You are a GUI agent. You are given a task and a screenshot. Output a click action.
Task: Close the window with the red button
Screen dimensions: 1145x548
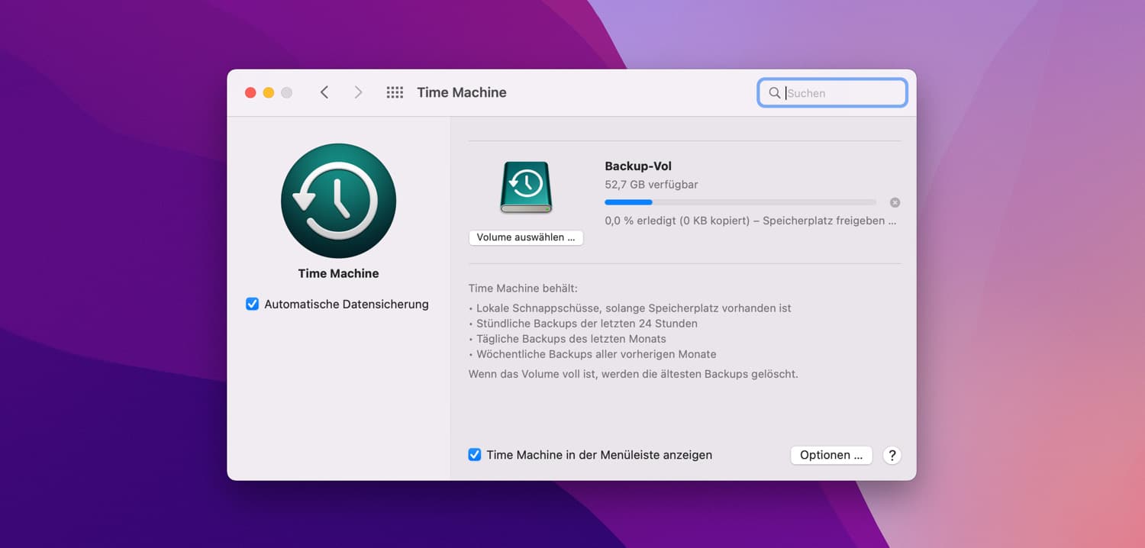click(250, 92)
